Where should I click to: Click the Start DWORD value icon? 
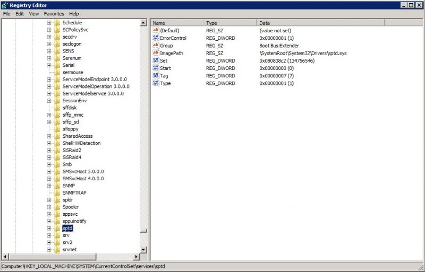[156, 68]
